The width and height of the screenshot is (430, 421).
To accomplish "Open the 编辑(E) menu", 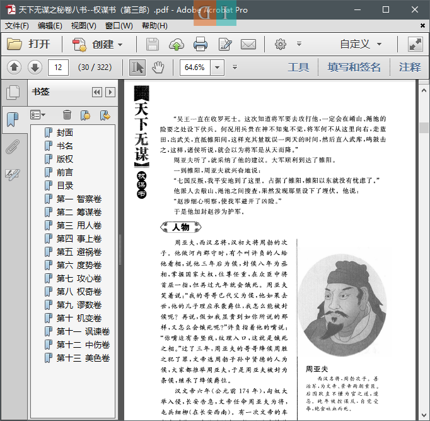I will click(50, 26).
